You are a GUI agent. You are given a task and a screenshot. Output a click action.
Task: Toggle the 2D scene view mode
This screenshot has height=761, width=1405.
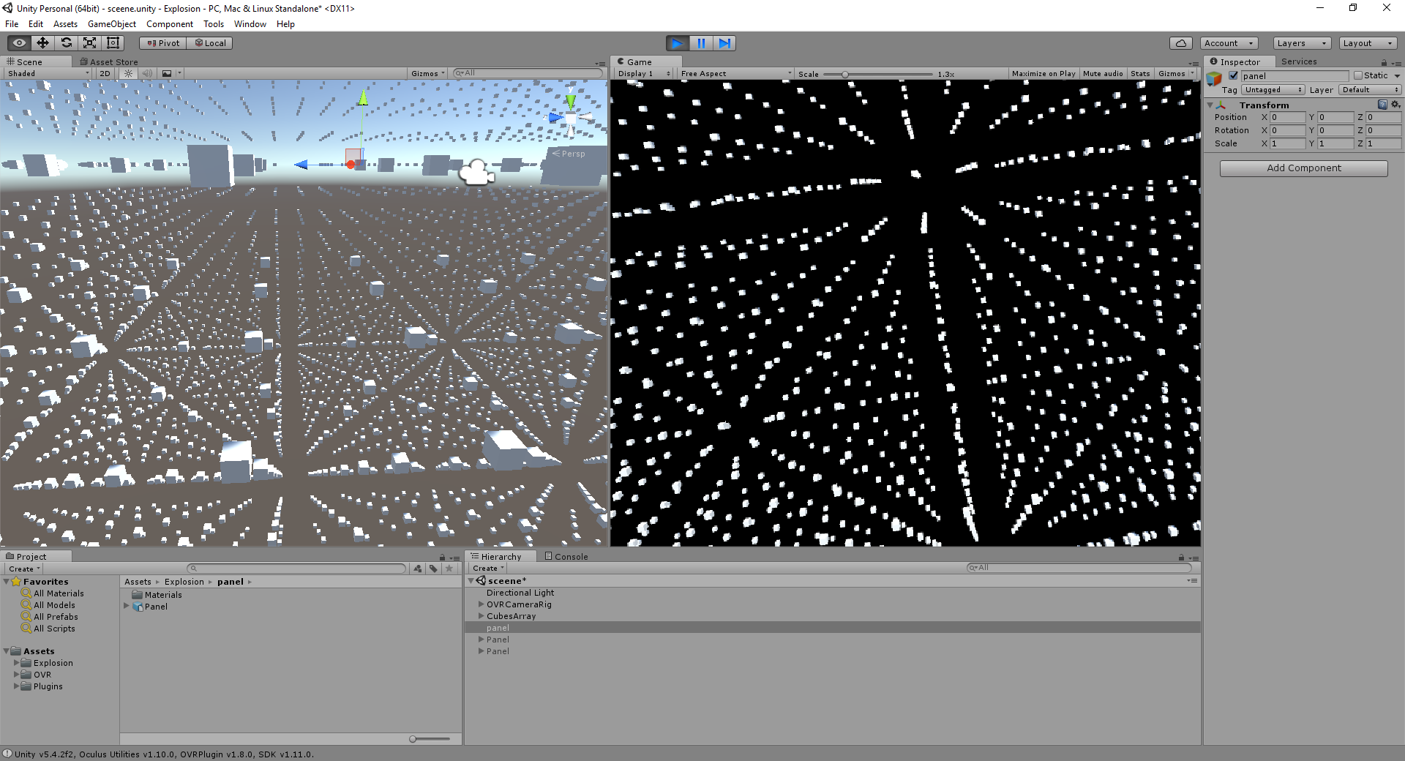coord(105,73)
